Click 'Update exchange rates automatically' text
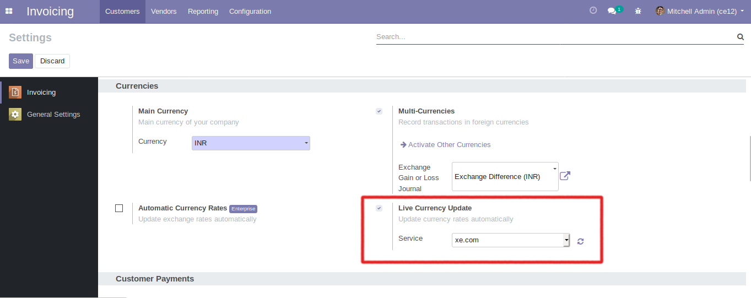The height and width of the screenshot is (298, 751). [197, 219]
